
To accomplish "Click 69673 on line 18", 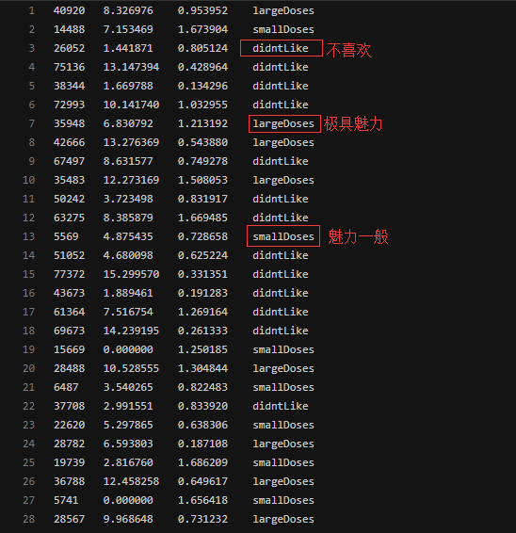I will [70, 331].
